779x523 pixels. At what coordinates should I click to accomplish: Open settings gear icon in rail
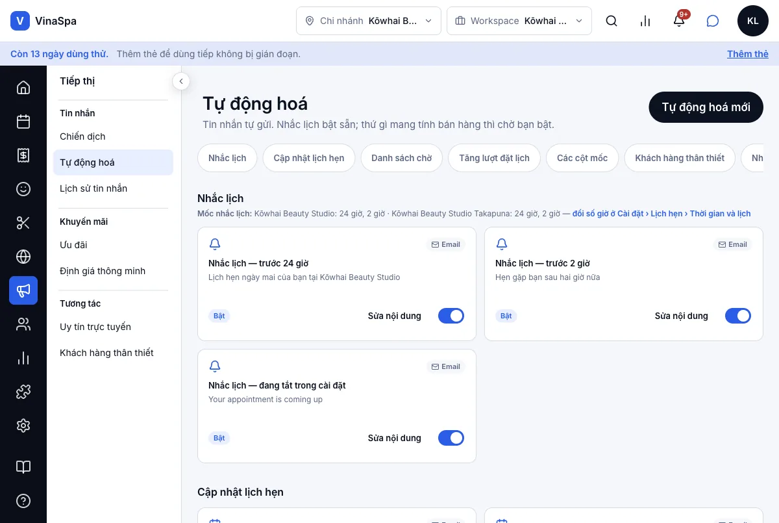pos(23,426)
